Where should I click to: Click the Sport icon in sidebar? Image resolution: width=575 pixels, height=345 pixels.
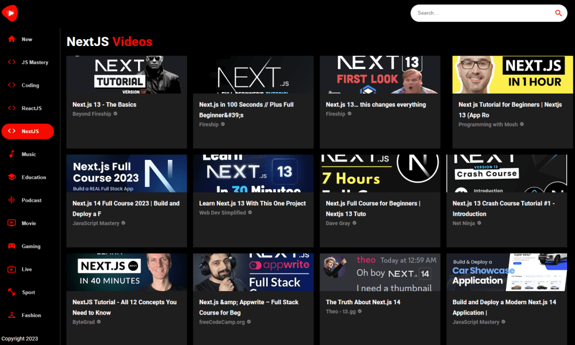(11, 292)
